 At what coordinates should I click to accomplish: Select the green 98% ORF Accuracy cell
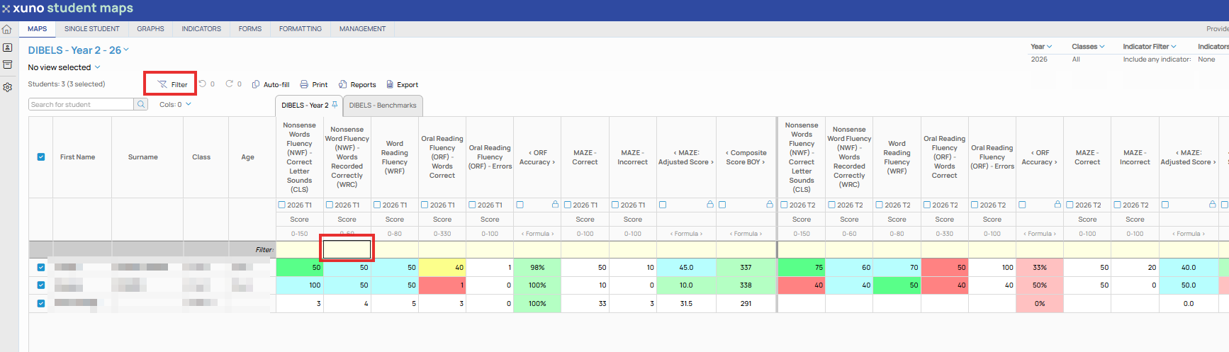point(537,268)
